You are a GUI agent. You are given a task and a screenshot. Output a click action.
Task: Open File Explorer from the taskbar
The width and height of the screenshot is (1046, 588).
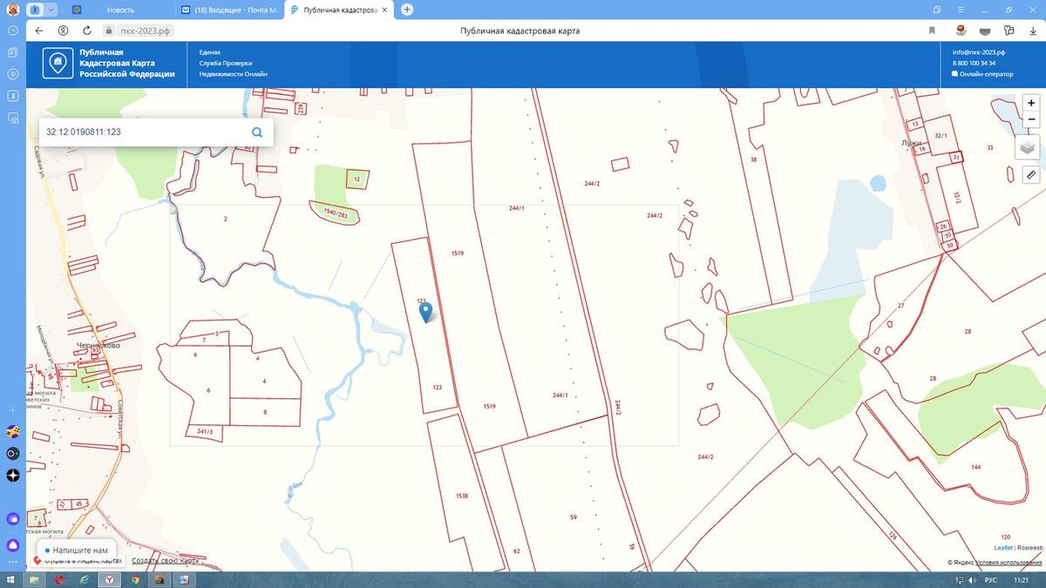coord(33,579)
